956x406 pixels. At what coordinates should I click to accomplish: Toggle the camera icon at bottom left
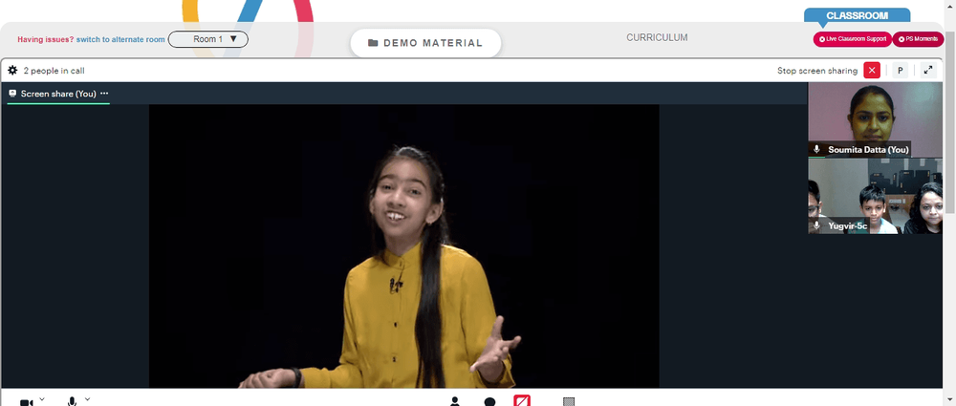pos(27,402)
